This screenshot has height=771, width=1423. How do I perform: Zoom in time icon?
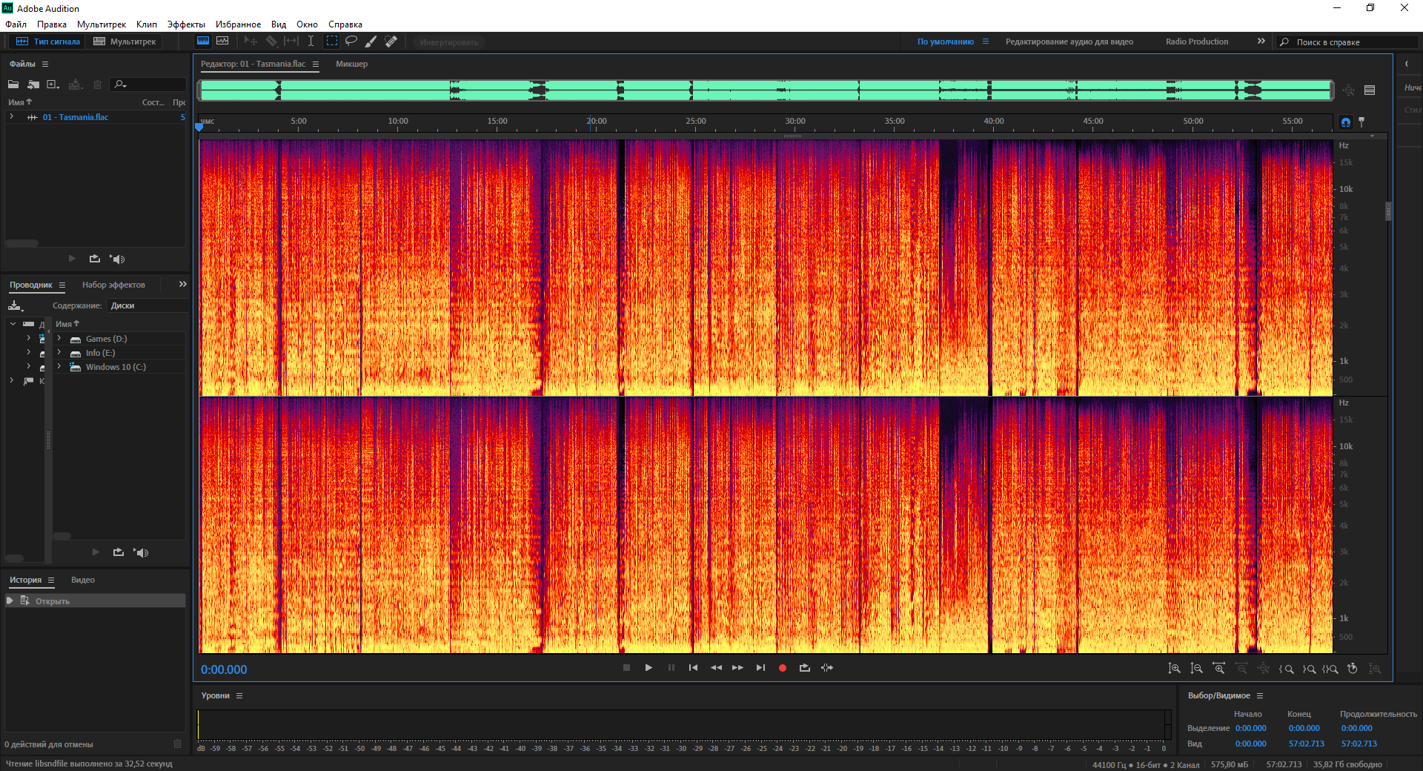click(1218, 668)
